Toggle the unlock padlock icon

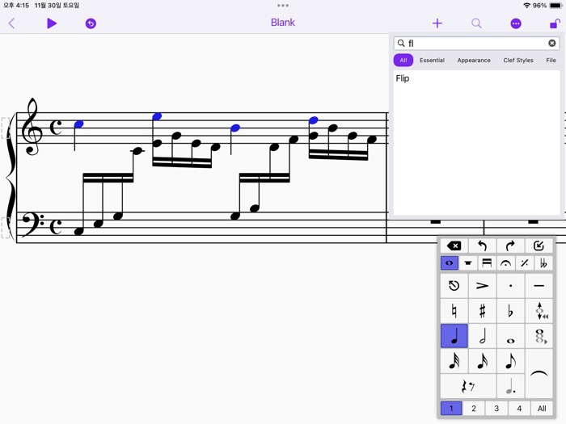(x=555, y=23)
